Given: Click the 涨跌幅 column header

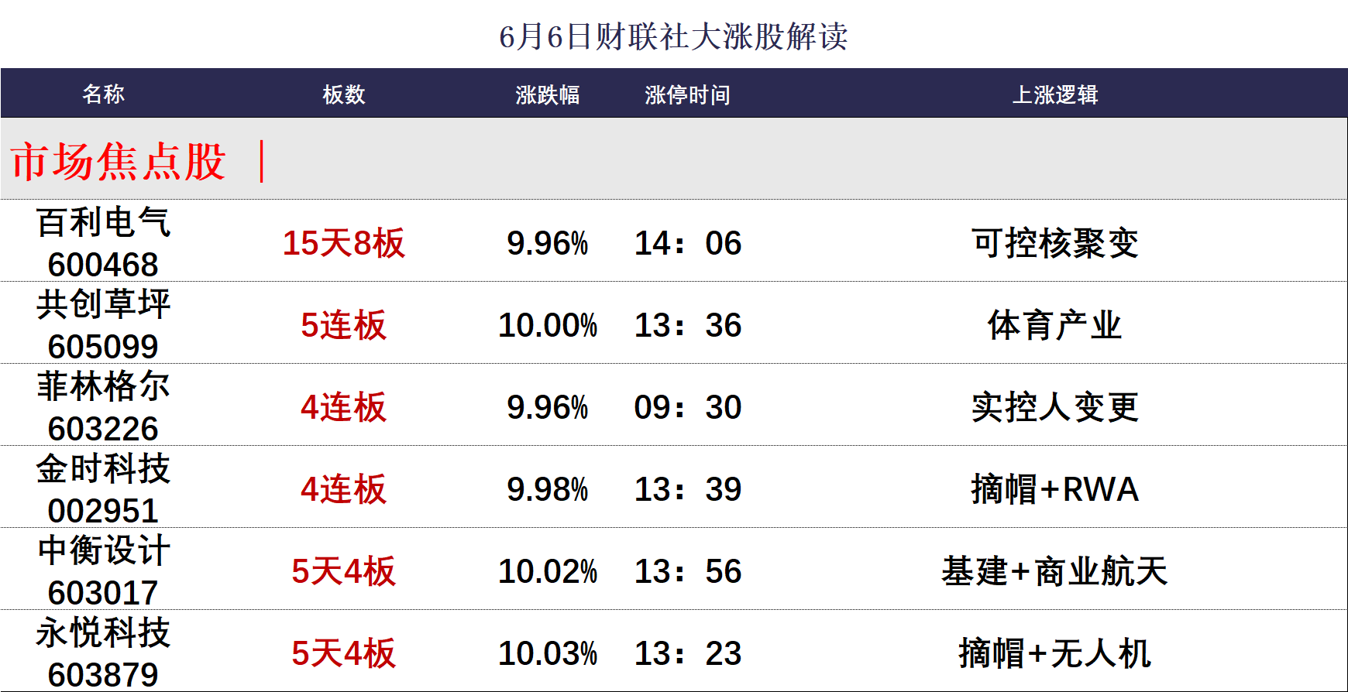Looking at the screenshot, I should (547, 94).
